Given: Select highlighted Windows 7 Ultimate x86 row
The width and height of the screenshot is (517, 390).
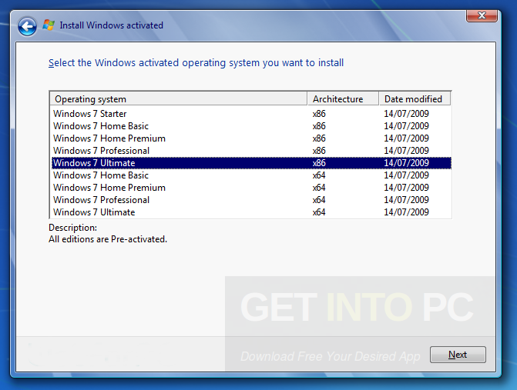Looking at the screenshot, I should (251, 163).
